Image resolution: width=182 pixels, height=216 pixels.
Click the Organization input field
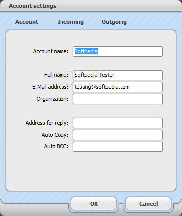[118, 99]
